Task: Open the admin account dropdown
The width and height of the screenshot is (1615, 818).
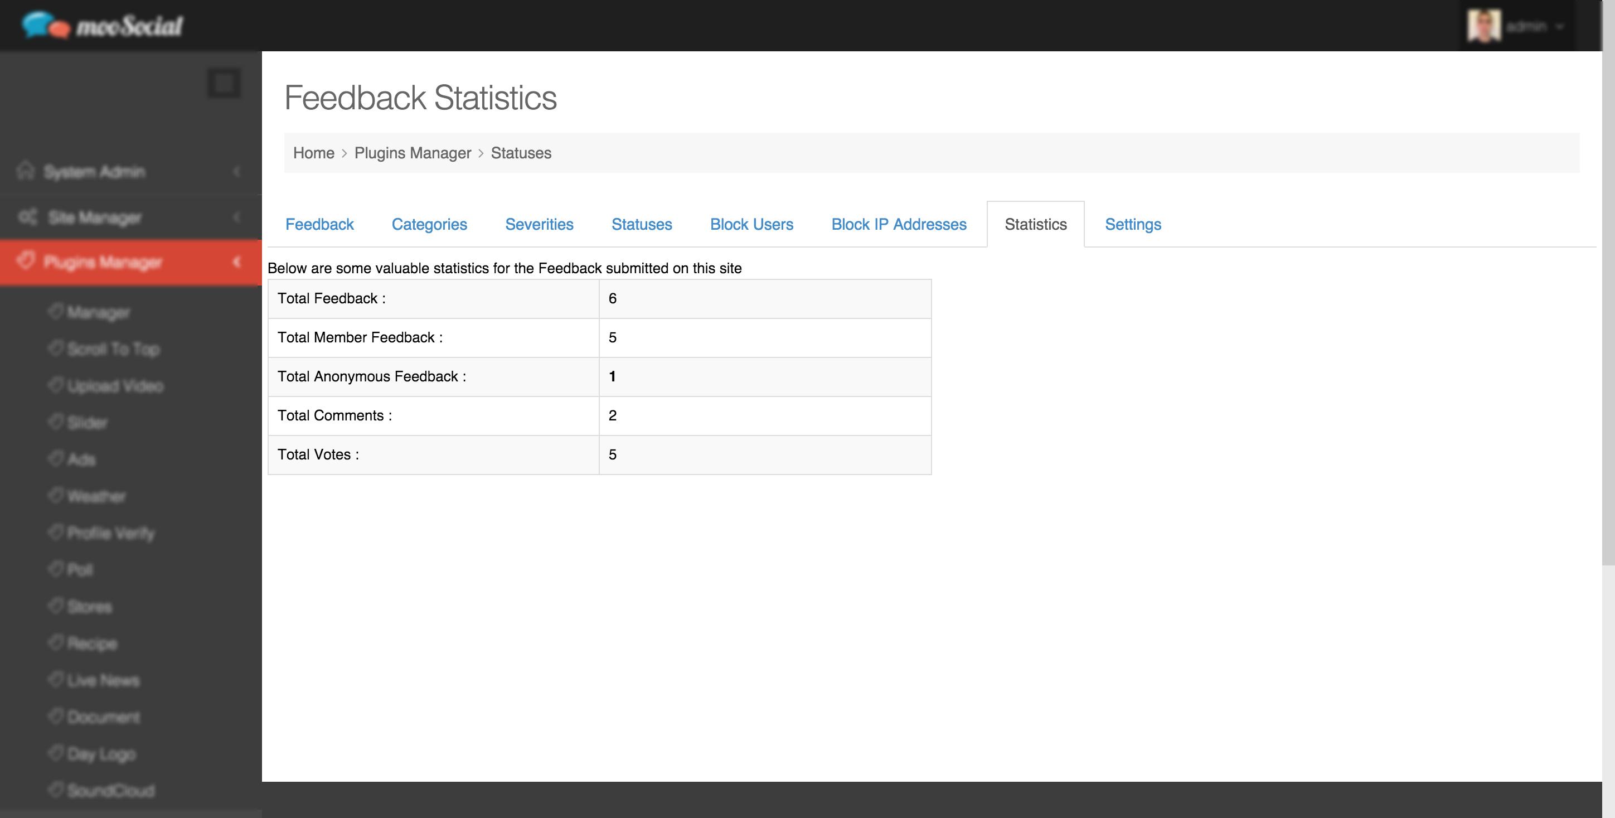Action: click(x=1560, y=26)
